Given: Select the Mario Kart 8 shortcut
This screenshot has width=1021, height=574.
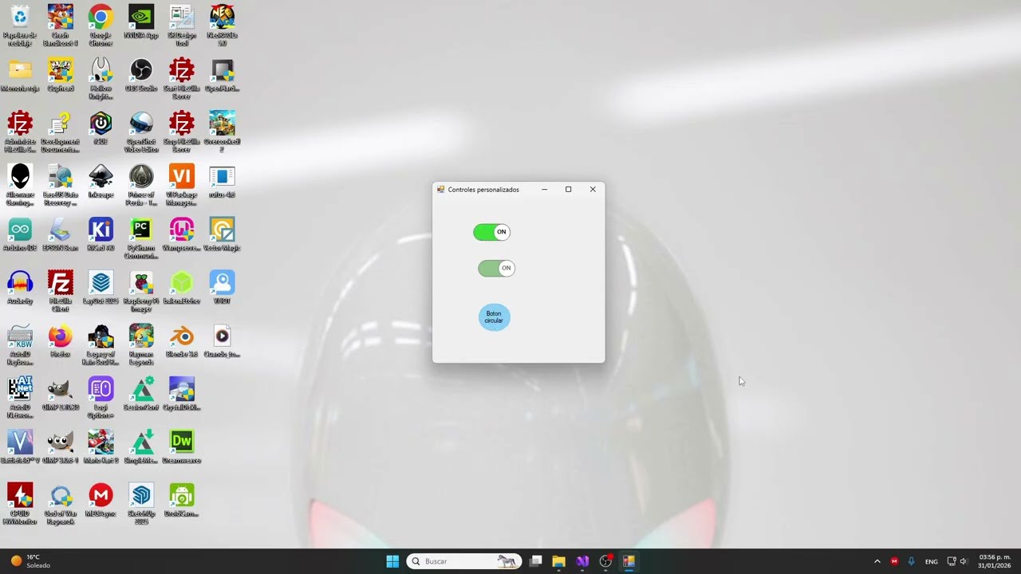Looking at the screenshot, I should point(101,447).
